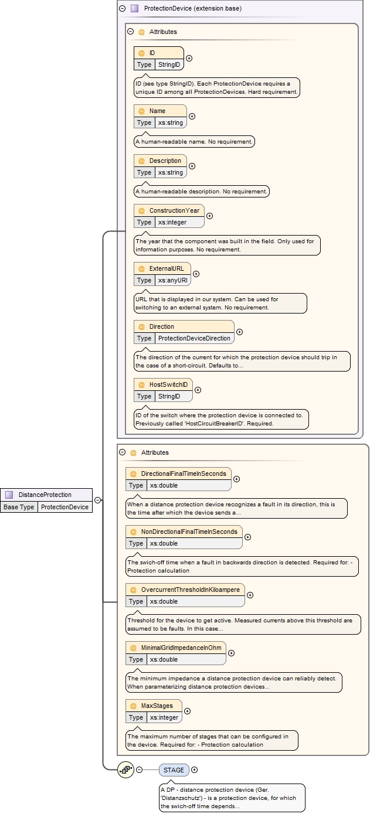The height and width of the screenshot is (814, 370).
Task: Expand the STAGE element plus button
Action: point(195,770)
